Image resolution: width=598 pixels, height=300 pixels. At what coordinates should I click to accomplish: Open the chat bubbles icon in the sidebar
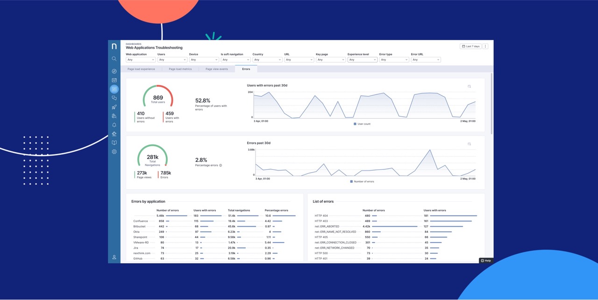point(114,98)
